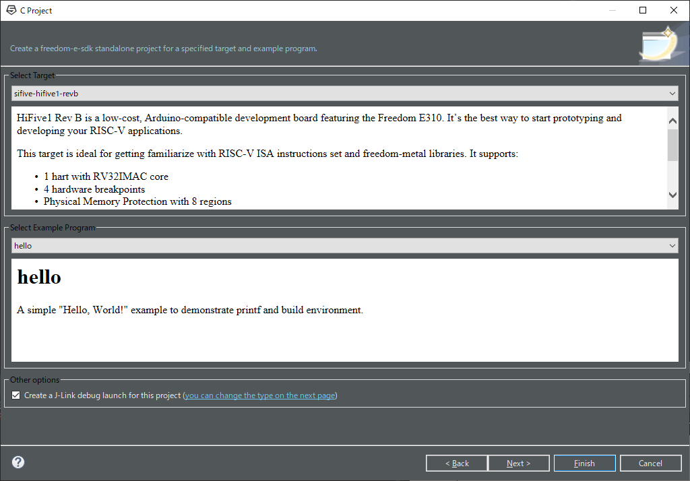690x481 pixels.
Task: Close the C Project dialog window
Action: (674, 10)
